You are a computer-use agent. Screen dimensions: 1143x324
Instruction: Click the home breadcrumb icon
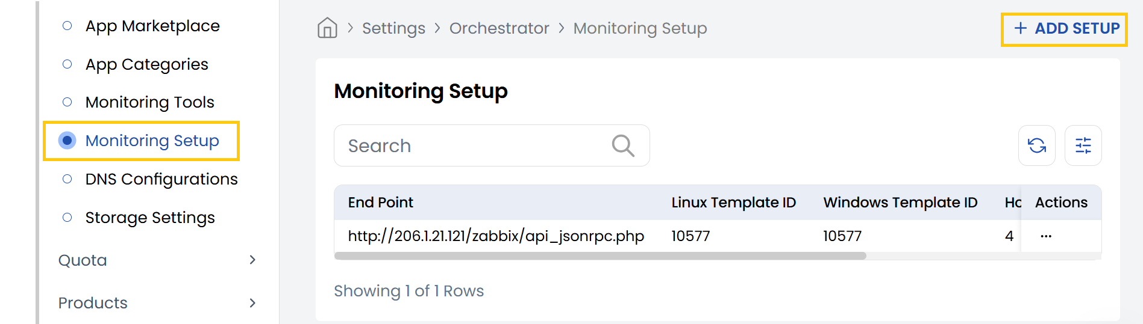click(x=327, y=28)
